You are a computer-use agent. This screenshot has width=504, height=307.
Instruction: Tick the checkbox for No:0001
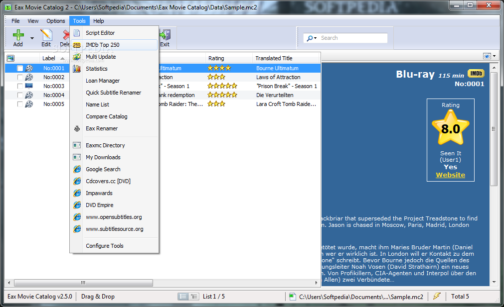tap(20, 68)
